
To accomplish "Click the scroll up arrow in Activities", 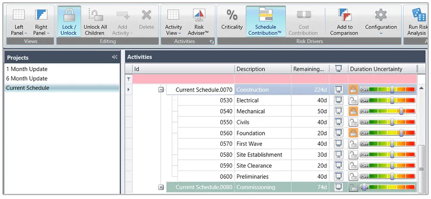I will pos(421,88).
